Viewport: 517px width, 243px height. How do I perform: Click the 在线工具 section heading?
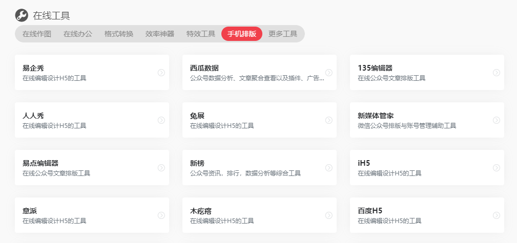pos(51,15)
